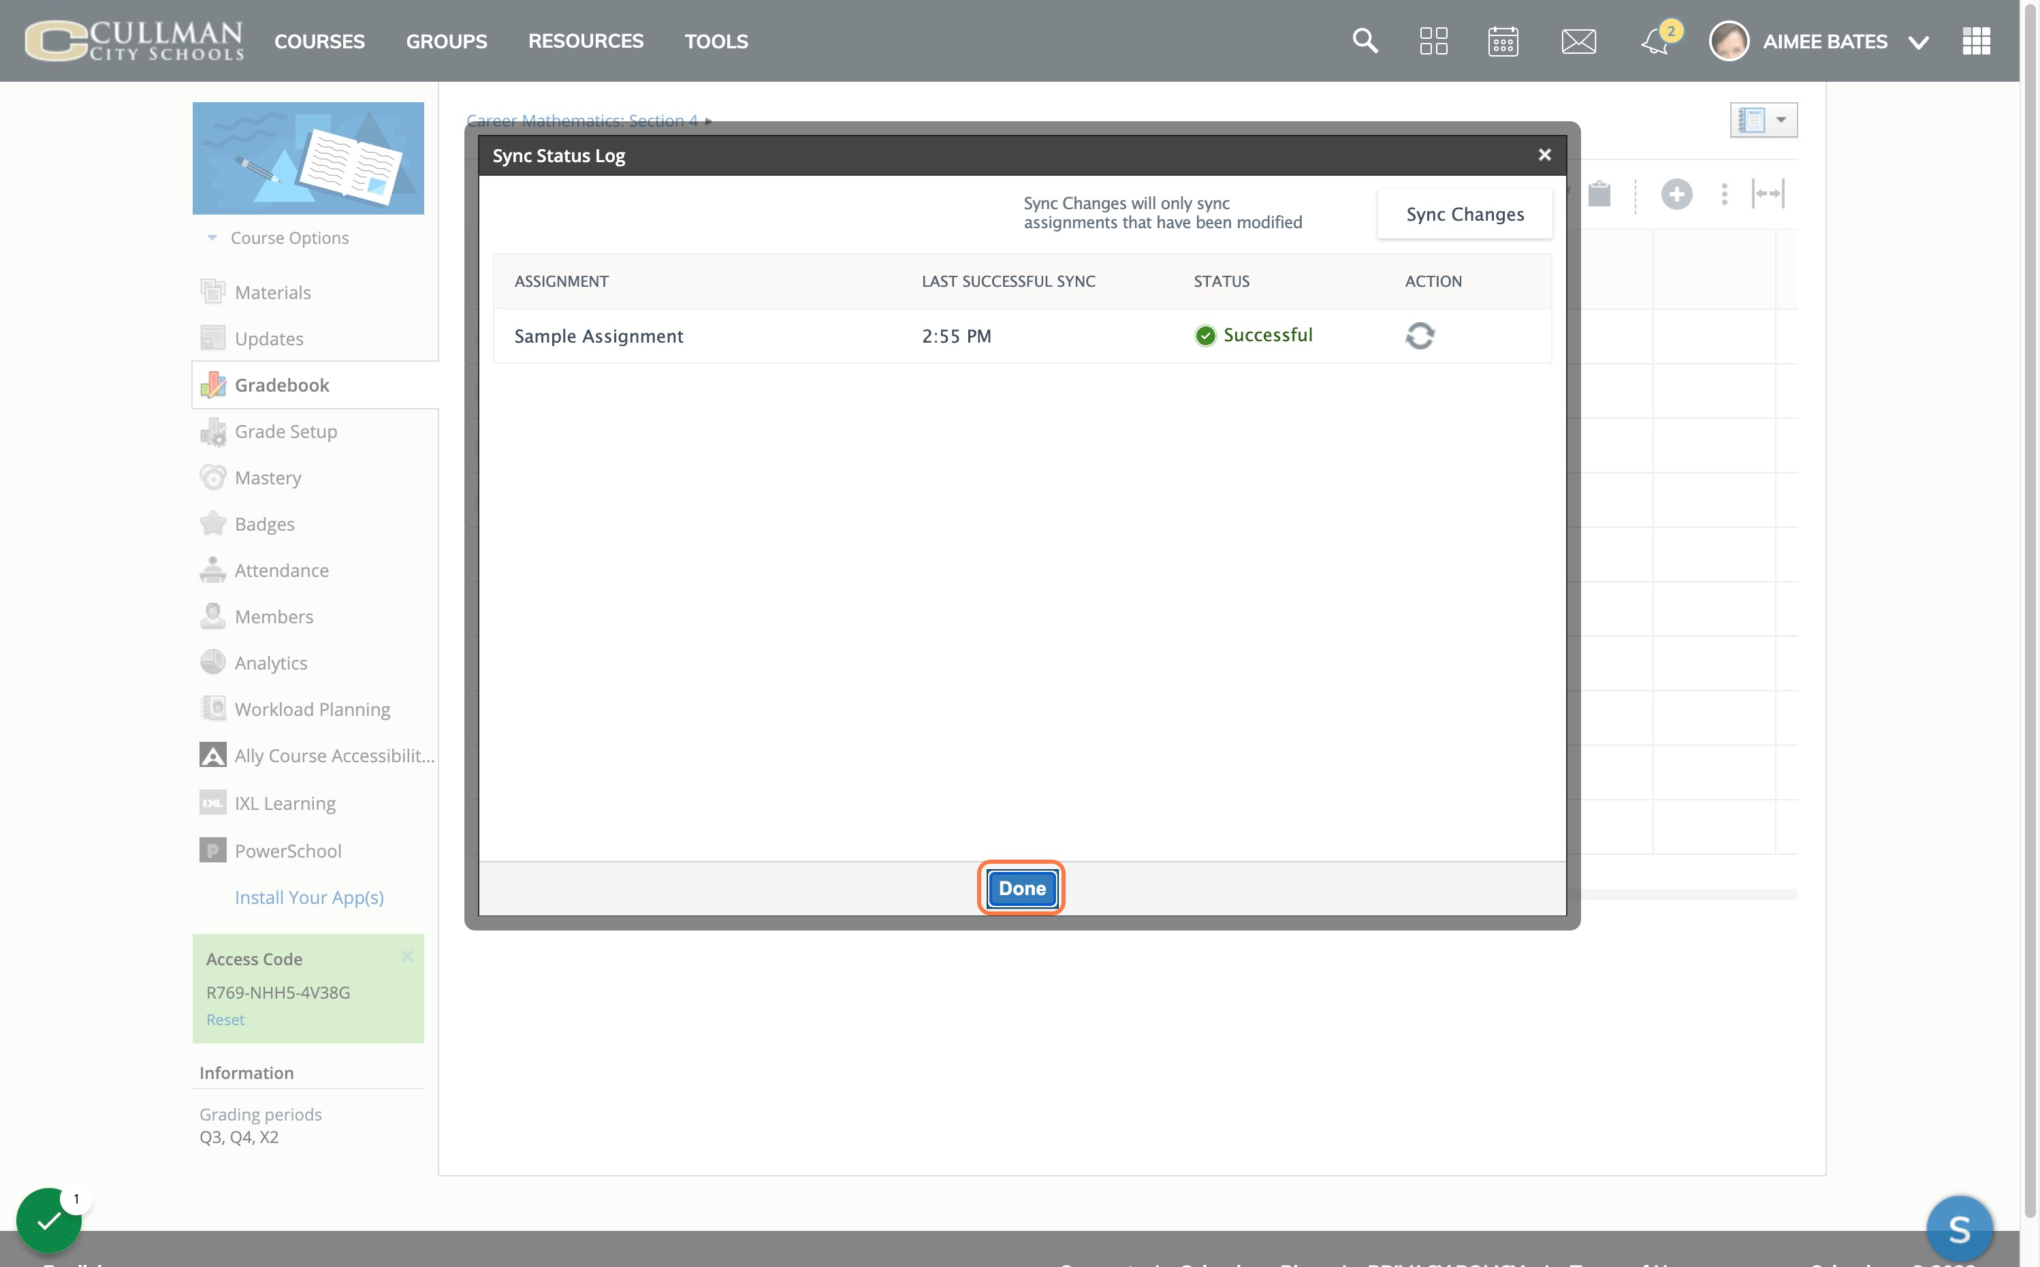This screenshot has height=1267, width=2040.
Task: Click the three-dot more options icon
Action: click(1724, 194)
